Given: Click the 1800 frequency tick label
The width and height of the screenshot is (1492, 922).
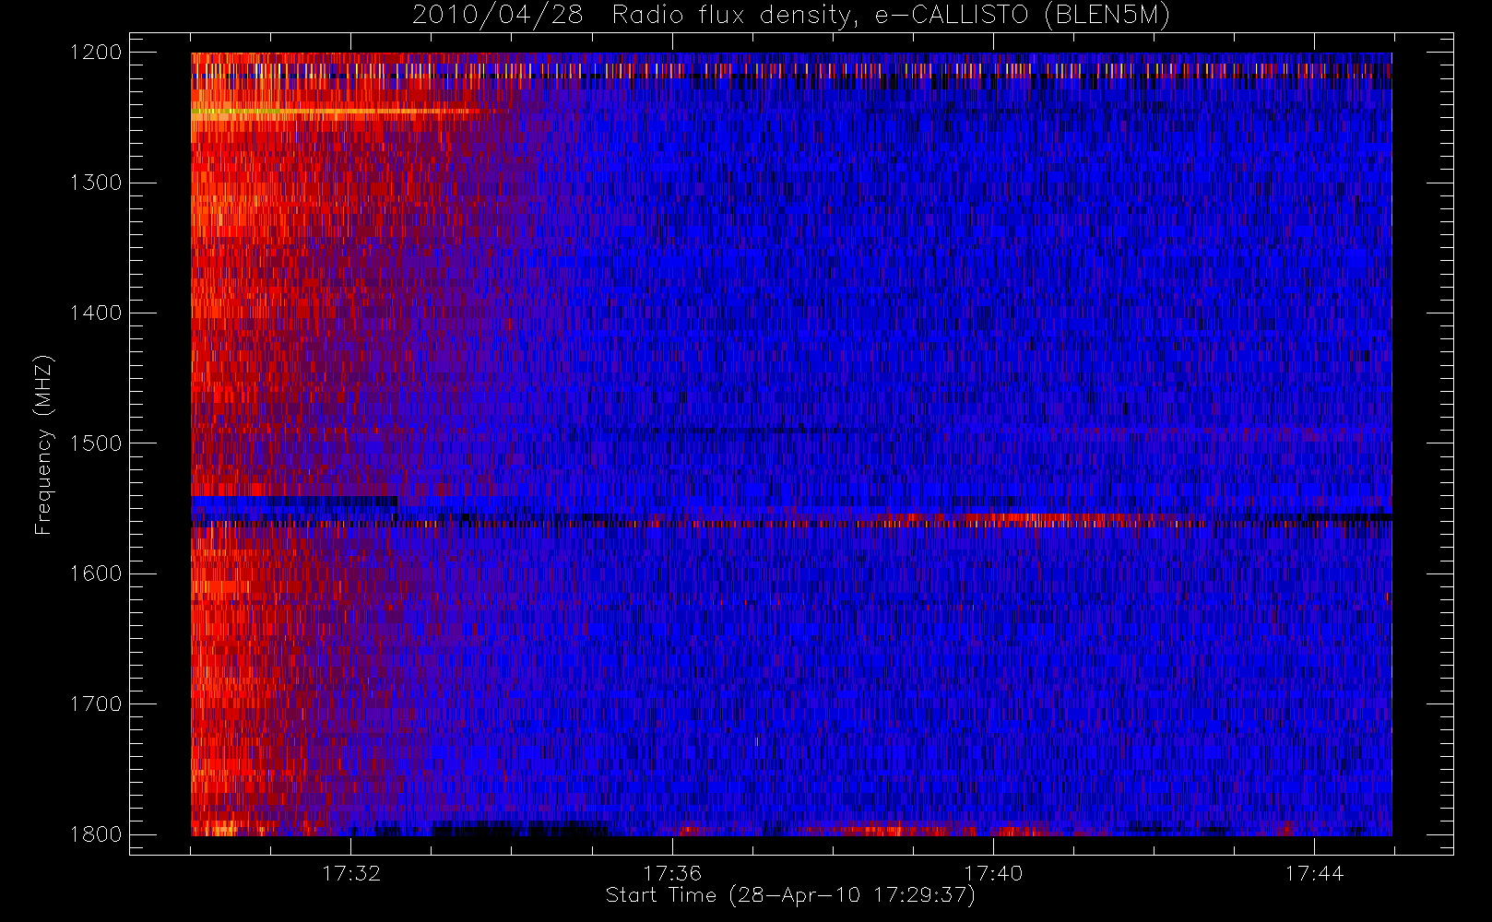Looking at the screenshot, I should 97,834.
